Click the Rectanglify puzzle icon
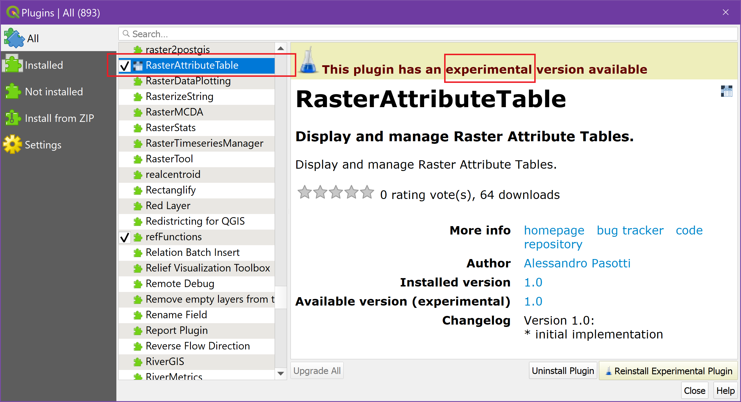Screen dimensions: 741x402 (138, 190)
